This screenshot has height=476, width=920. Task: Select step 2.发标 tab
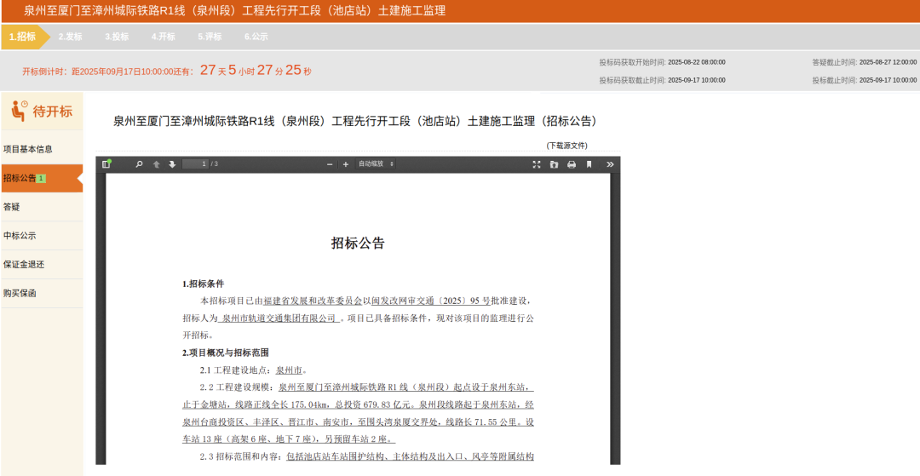71,37
